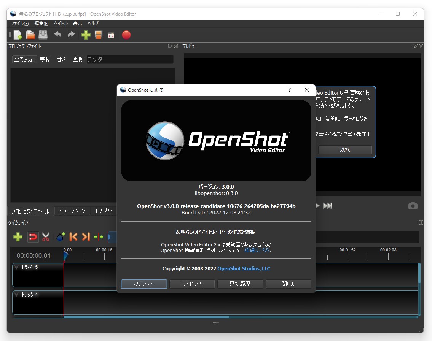
Task: Toggle snapping with the magnet icon
Action: pyautogui.click(x=33, y=237)
